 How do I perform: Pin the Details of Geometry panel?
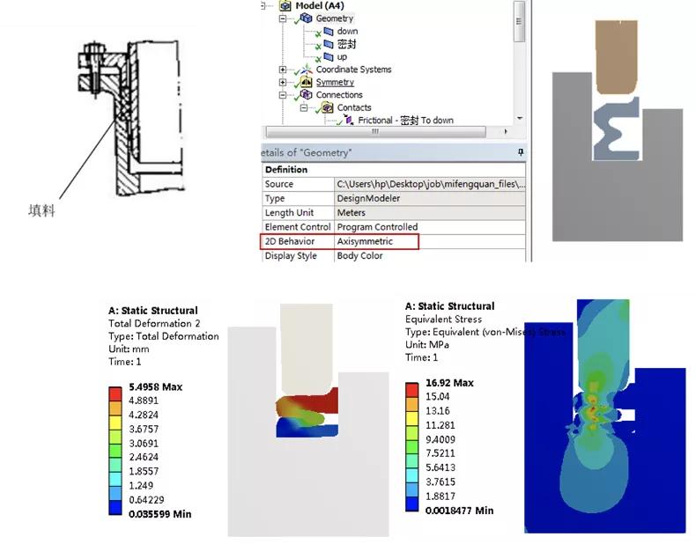[x=521, y=152]
